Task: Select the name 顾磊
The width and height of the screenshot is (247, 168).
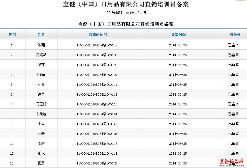Action: pyautogui.click(x=41, y=134)
